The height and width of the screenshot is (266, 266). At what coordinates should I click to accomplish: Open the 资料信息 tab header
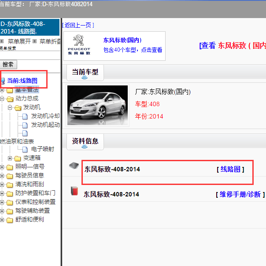coord(85,142)
